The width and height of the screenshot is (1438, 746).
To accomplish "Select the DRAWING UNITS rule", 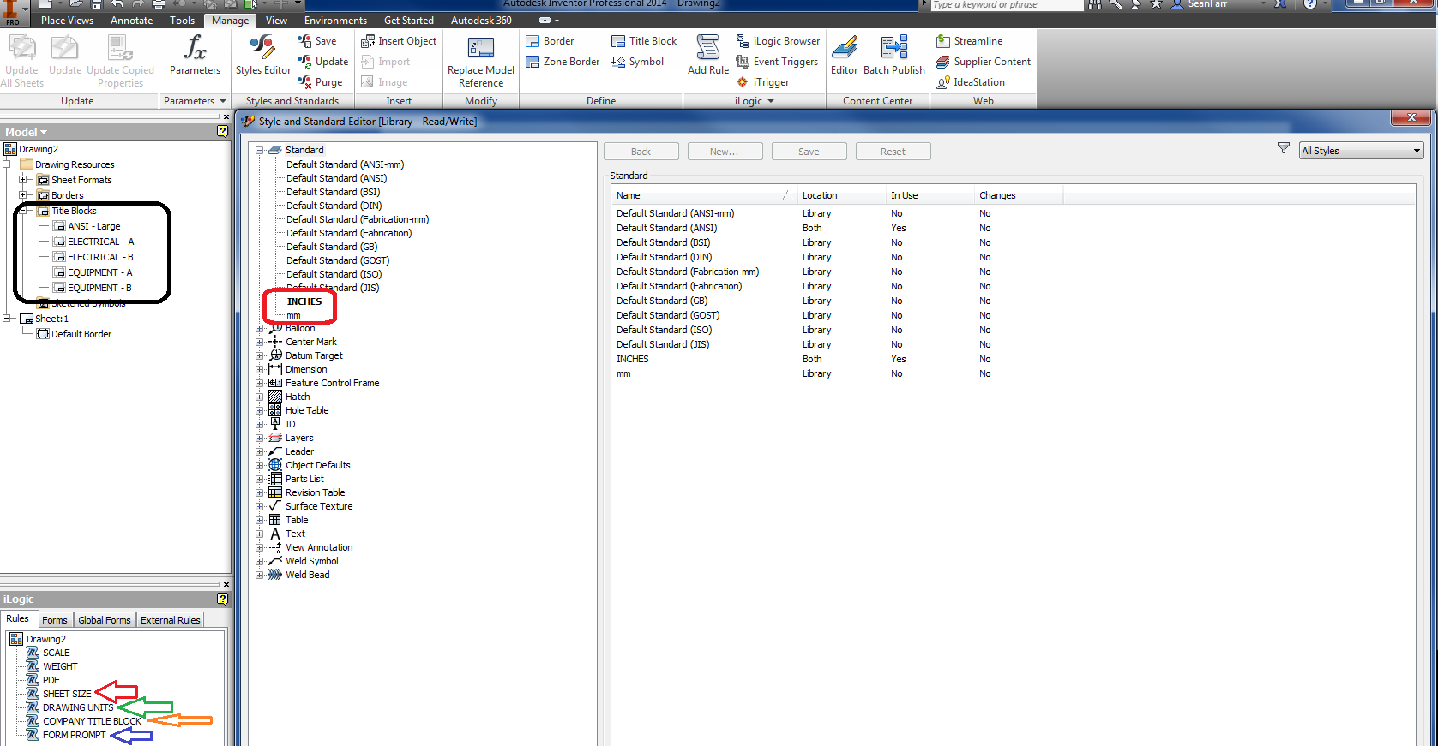I will coord(78,707).
